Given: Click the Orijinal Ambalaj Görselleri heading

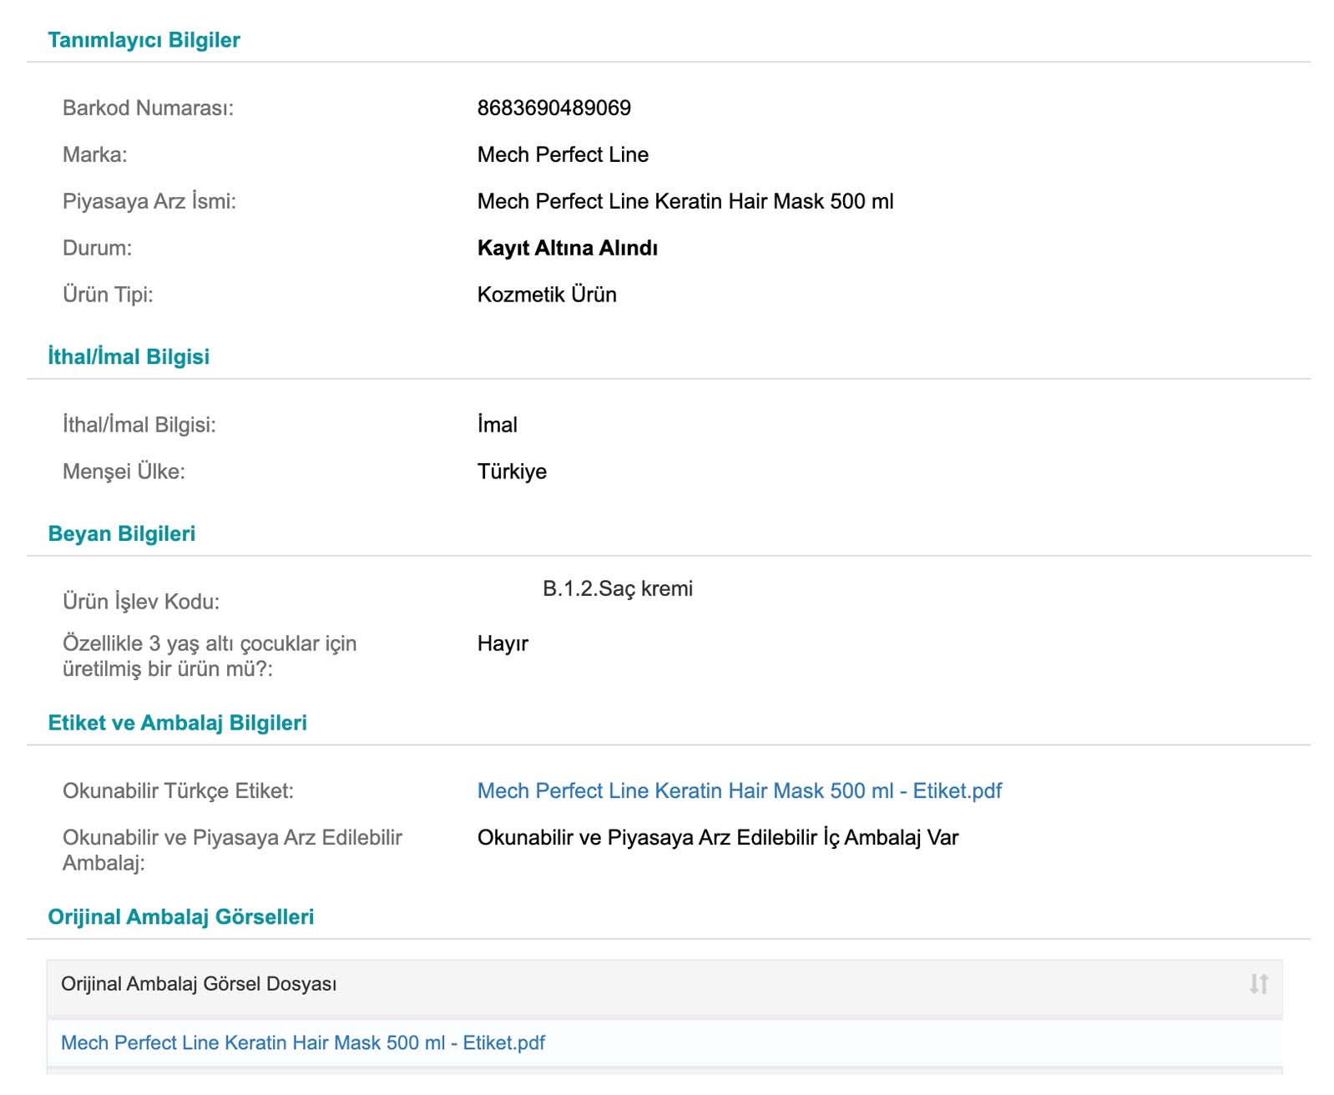Looking at the screenshot, I should click(x=180, y=916).
